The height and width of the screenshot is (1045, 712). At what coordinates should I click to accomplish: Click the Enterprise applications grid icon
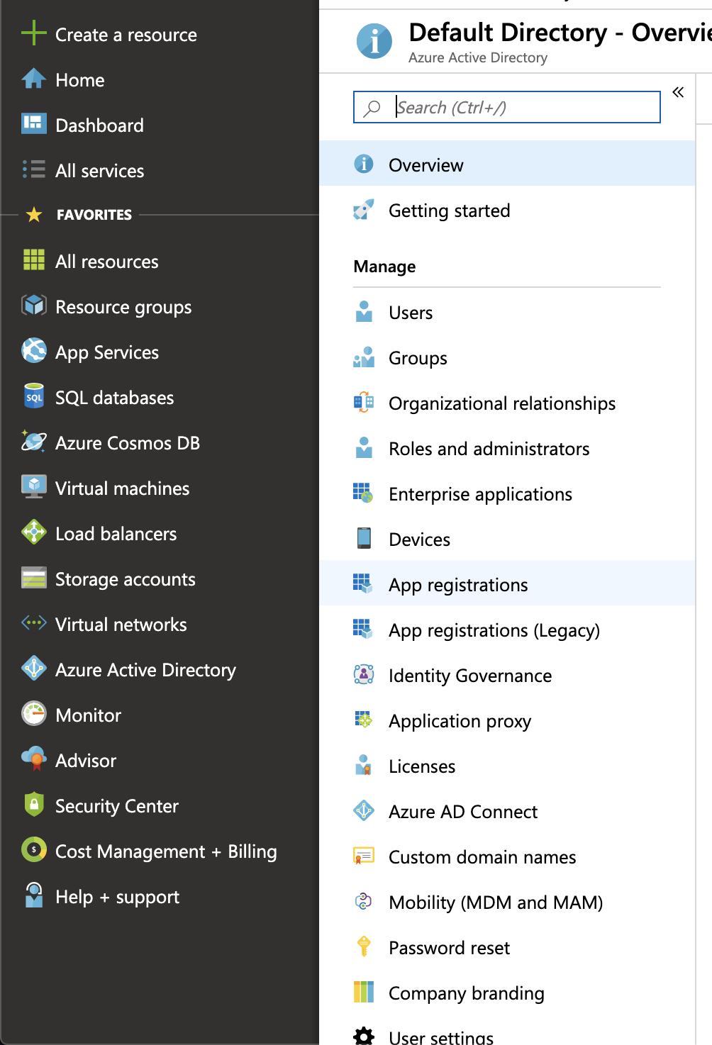(363, 493)
